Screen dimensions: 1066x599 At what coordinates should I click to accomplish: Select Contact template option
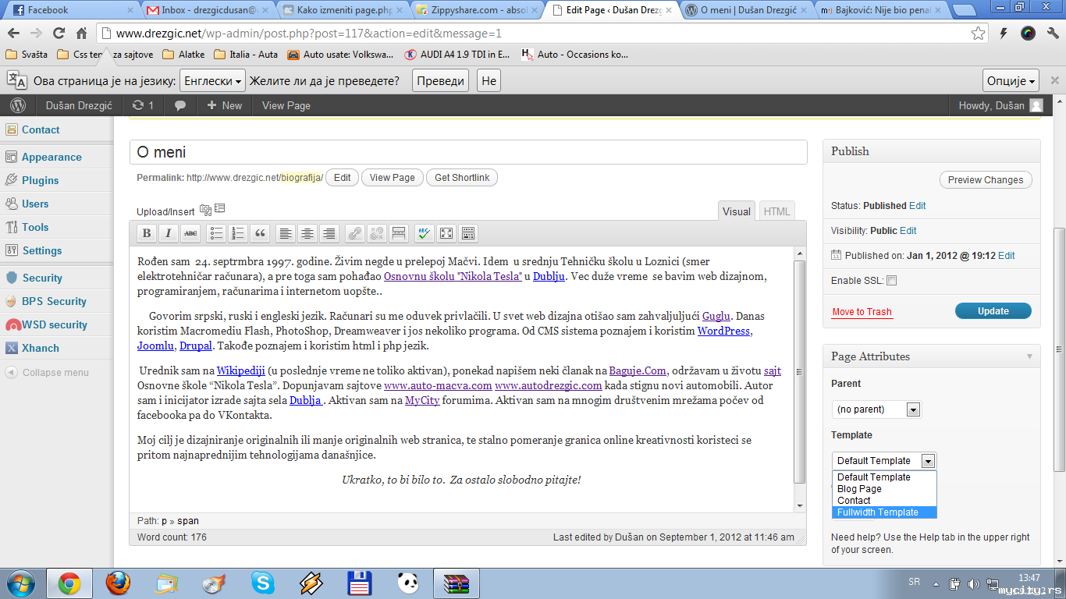click(x=885, y=501)
